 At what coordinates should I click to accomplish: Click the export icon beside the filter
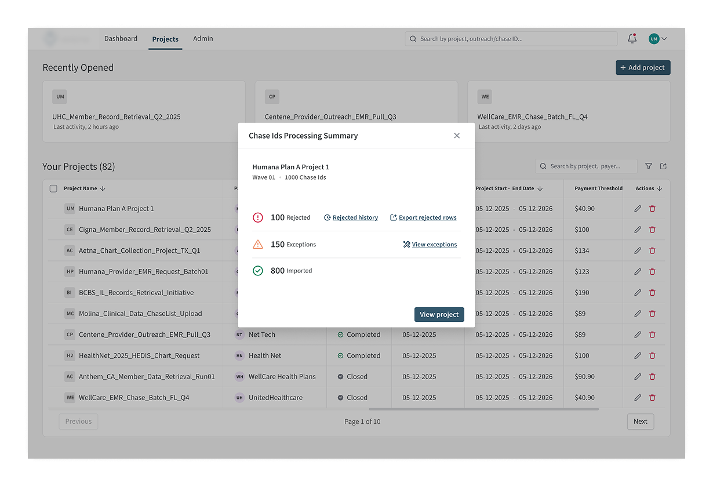tap(663, 166)
